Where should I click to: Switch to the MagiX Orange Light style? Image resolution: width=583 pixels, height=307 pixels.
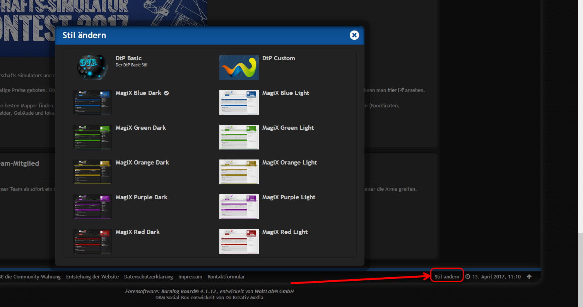click(x=289, y=163)
